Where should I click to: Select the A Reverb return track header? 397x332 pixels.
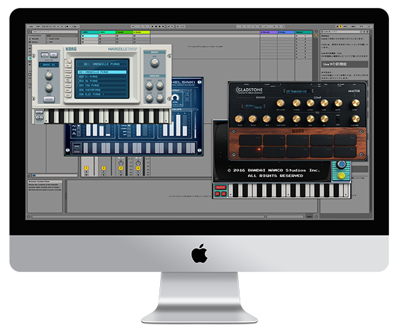269,32
